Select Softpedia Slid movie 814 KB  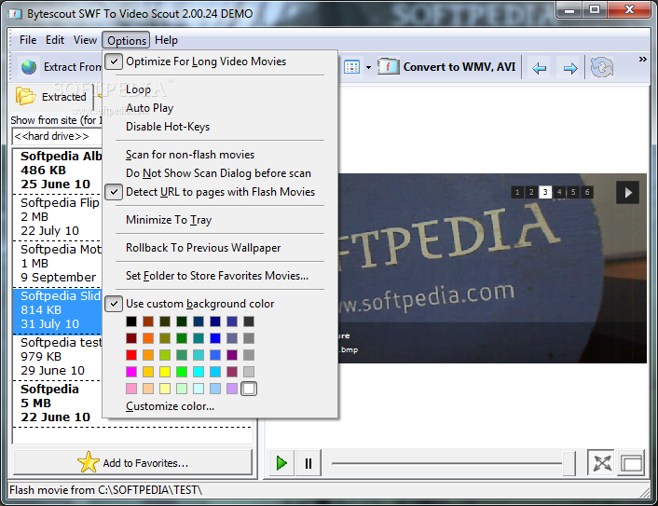click(x=58, y=310)
